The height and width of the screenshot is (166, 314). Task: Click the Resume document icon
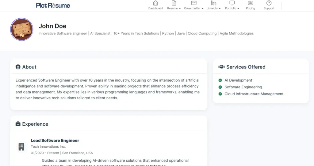(174, 3)
